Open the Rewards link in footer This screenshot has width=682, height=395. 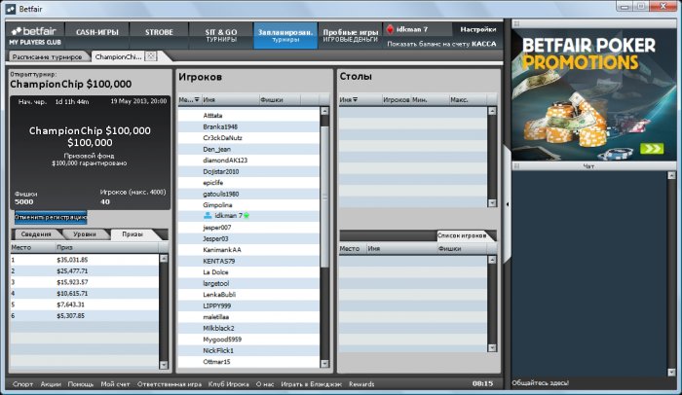coord(361,383)
